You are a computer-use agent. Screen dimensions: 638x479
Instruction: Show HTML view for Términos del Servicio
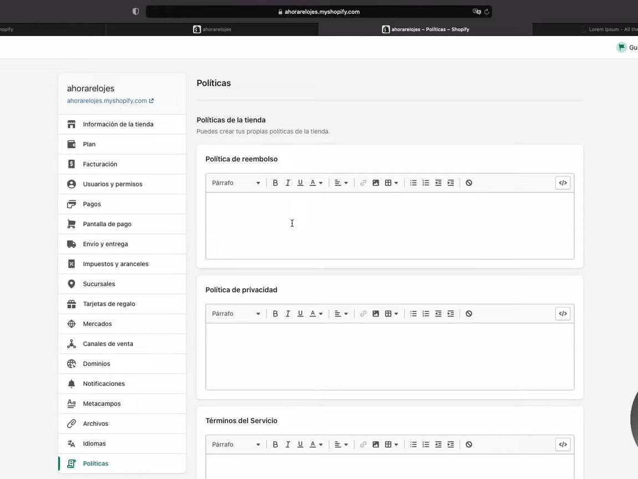click(x=563, y=445)
